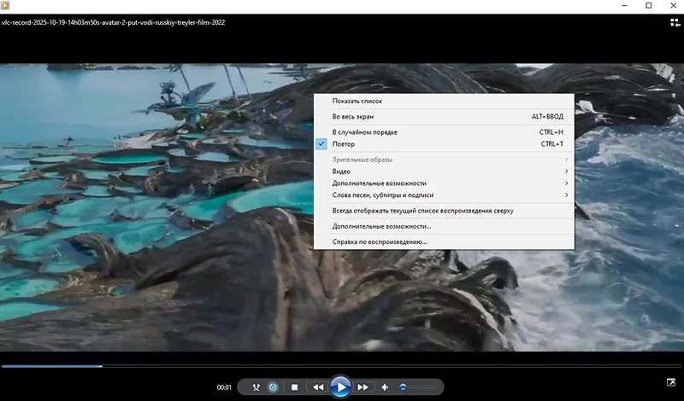The image size is (684, 401).
Task: Click the elapsed time 00:01 display
Action: pos(224,387)
